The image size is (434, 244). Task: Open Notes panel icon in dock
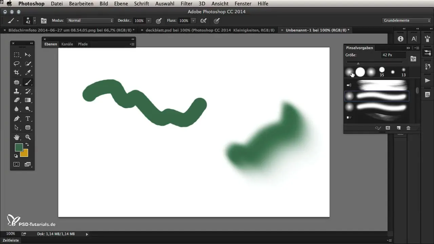428,94
